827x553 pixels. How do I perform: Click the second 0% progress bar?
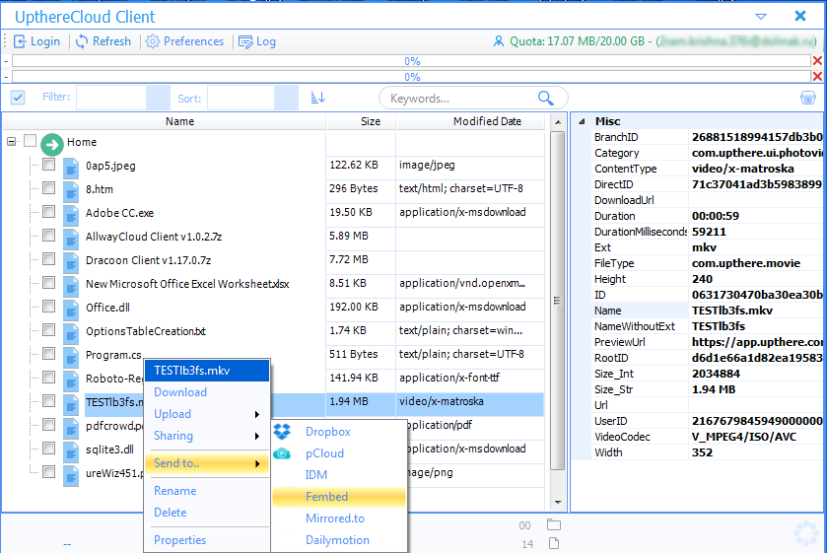point(411,77)
